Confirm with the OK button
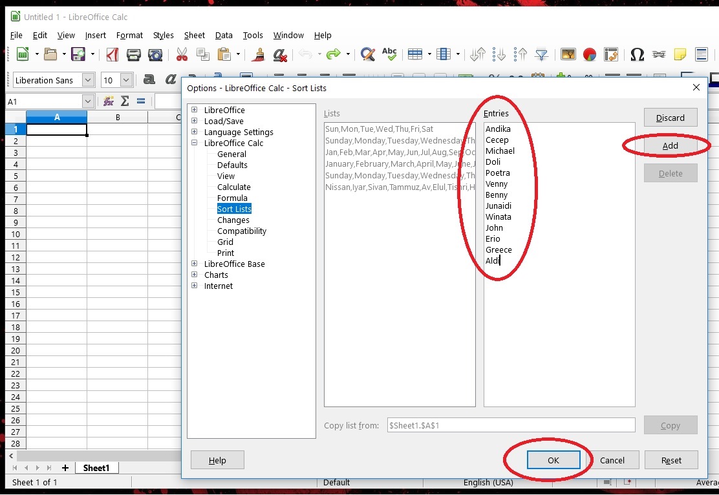Screen dimensions: 719x495 pos(553,460)
